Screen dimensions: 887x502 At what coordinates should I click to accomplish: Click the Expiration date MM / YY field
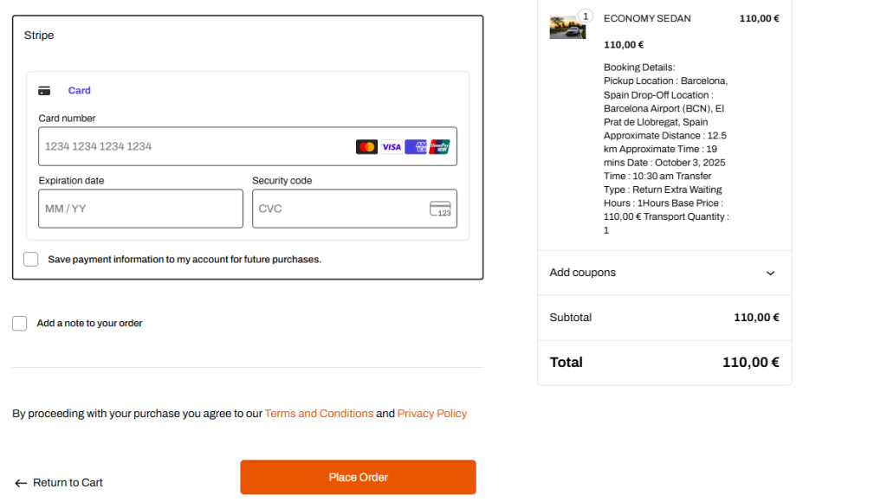click(140, 209)
